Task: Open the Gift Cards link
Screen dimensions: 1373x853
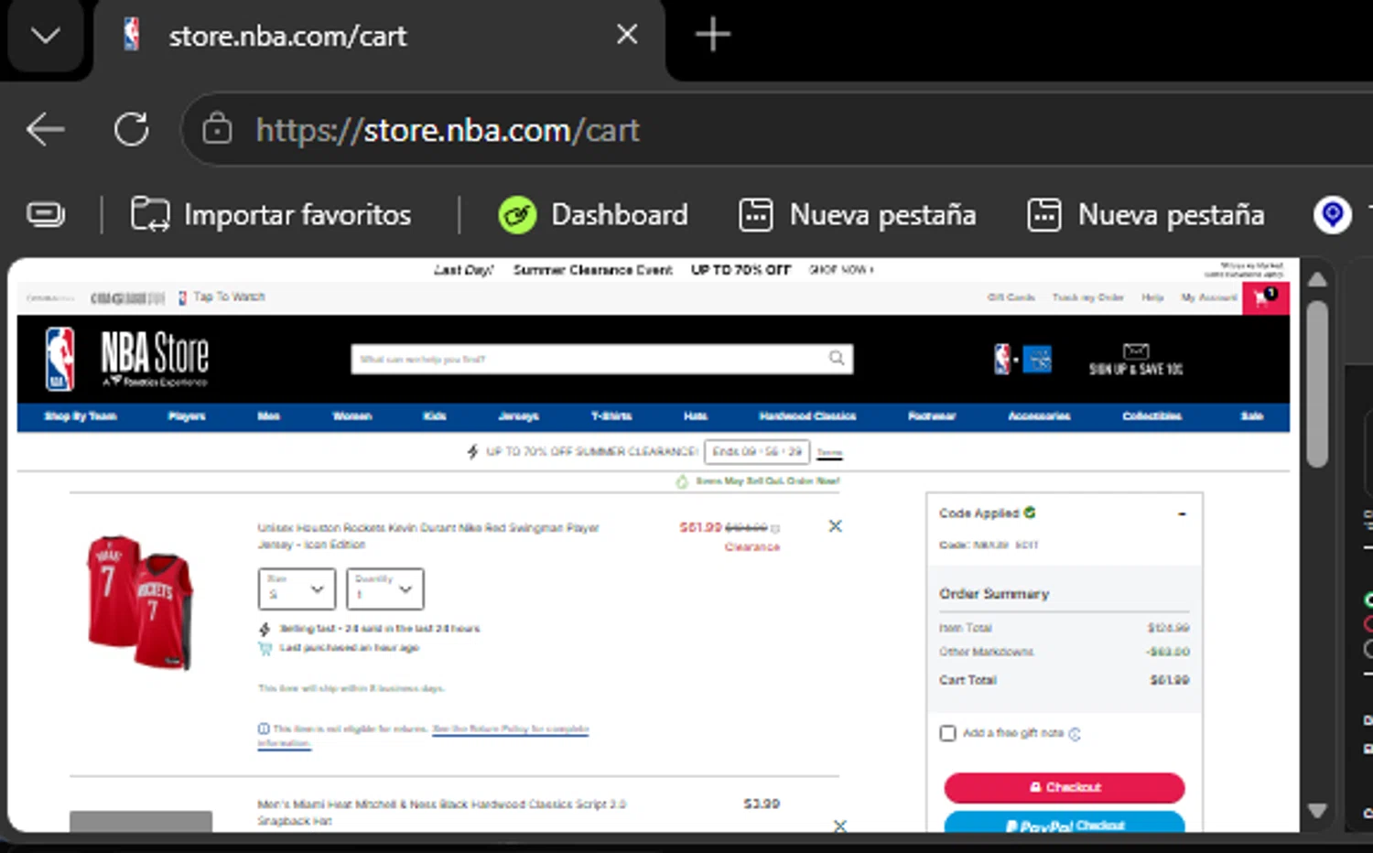Action: pyautogui.click(x=1011, y=297)
